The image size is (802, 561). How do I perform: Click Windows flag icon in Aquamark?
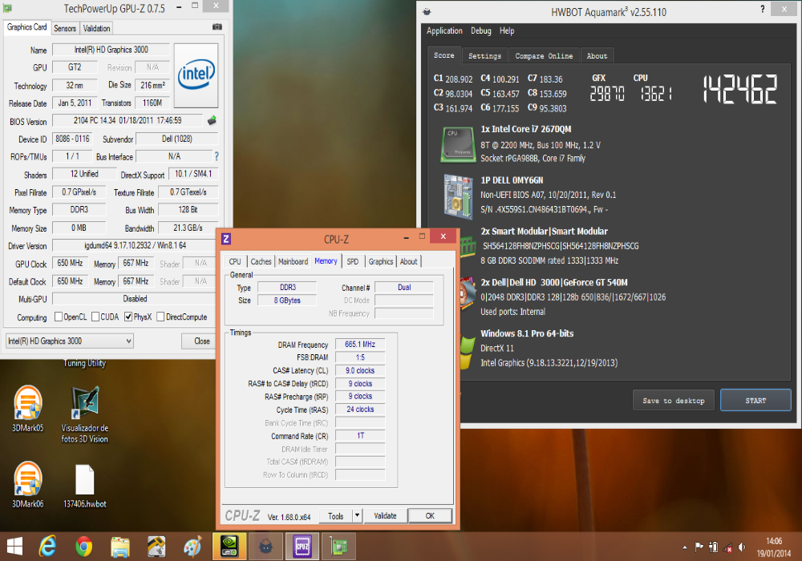466,352
